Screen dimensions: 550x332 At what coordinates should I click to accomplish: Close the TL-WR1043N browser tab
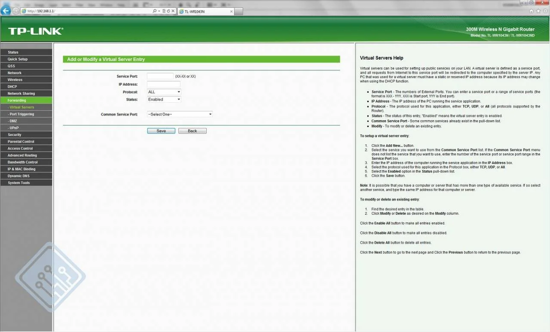[231, 11]
